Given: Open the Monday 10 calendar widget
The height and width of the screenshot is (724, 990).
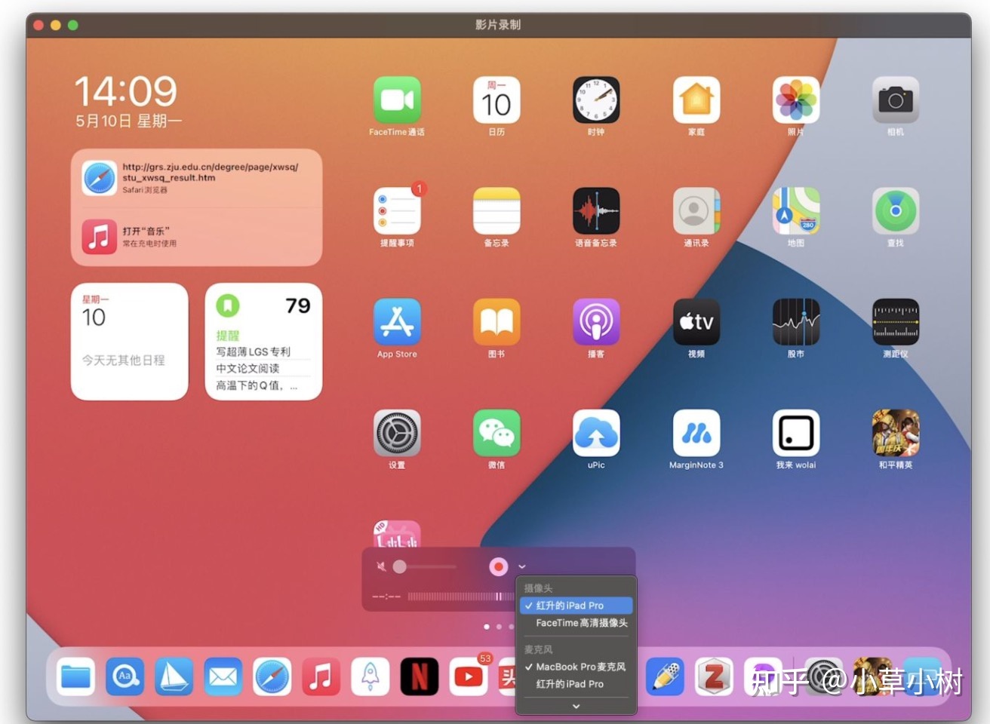Looking at the screenshot, I should [129, 342].
